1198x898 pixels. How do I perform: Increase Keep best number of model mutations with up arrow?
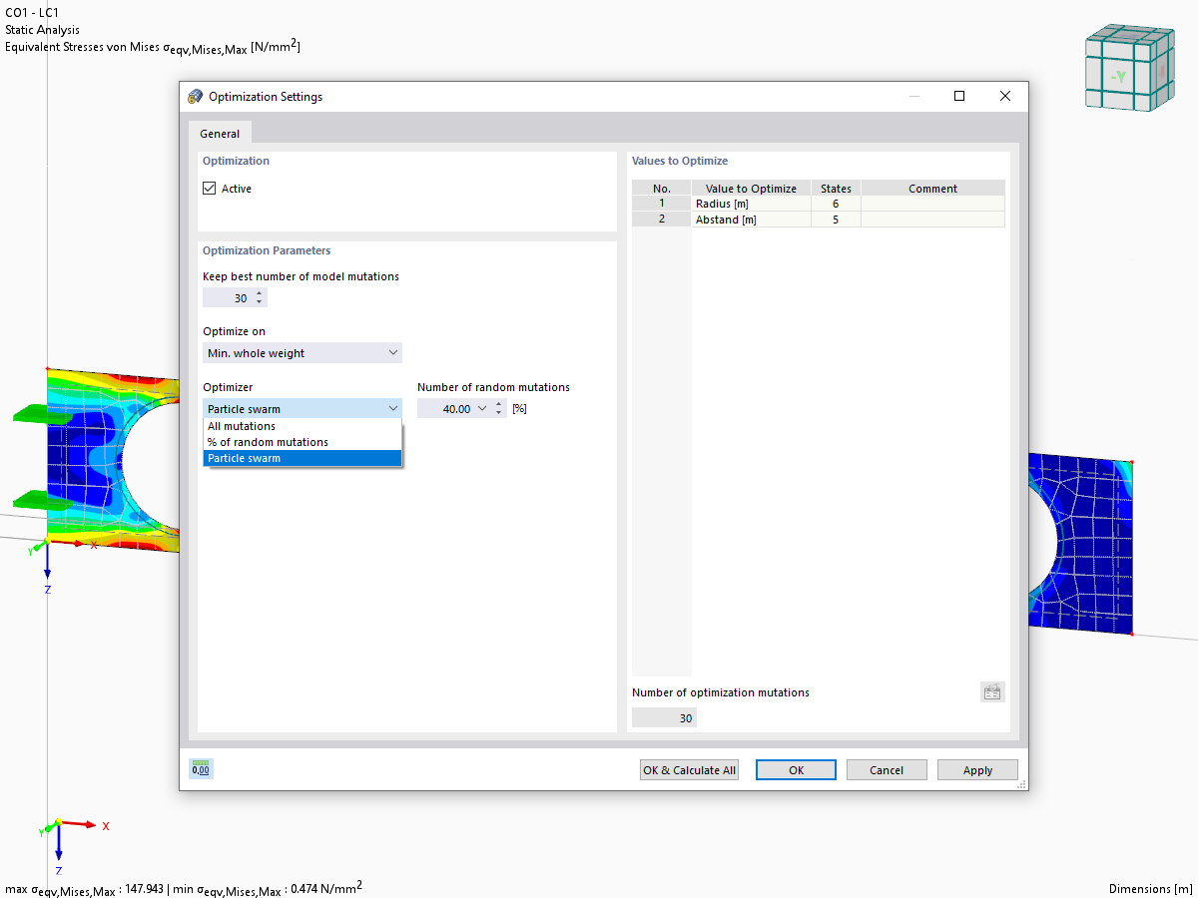tap(259, 292)
